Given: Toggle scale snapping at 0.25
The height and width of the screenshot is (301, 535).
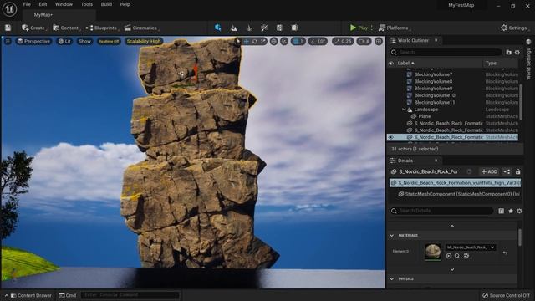Looking at the screenshot, I should click(343, 41).
